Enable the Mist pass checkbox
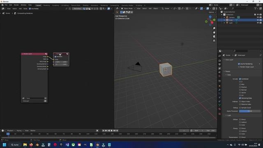This screenshot has height=148, width=263. coord(240,84)
